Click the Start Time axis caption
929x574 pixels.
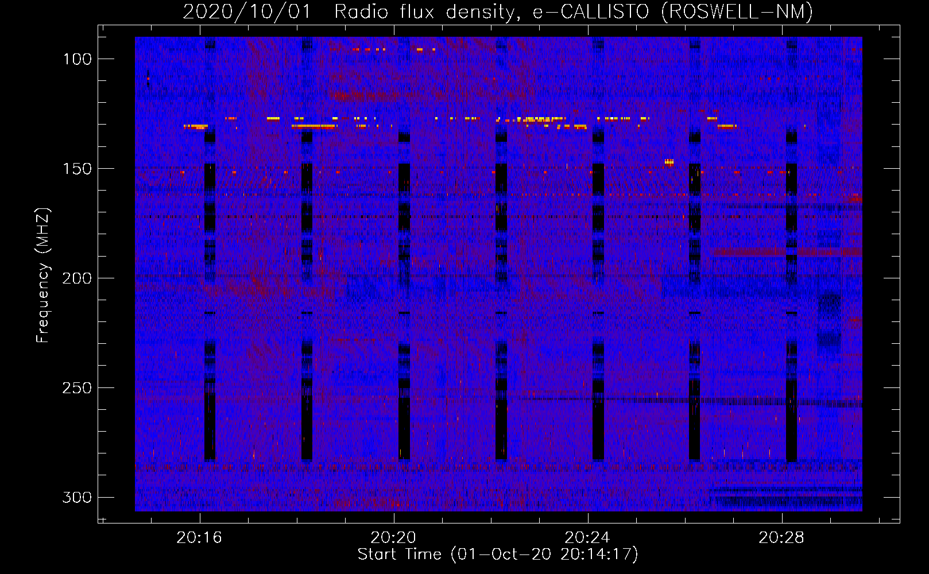(498, 554)
